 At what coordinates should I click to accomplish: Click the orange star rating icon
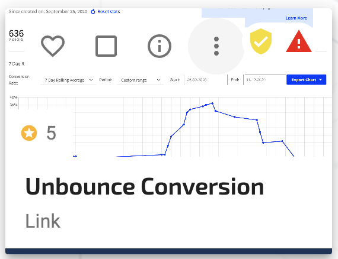[x=29, y=133]
